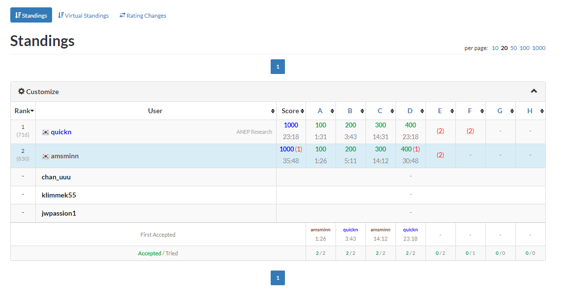Click amsminn's problem D score 400 (1)

coord(410,149)
